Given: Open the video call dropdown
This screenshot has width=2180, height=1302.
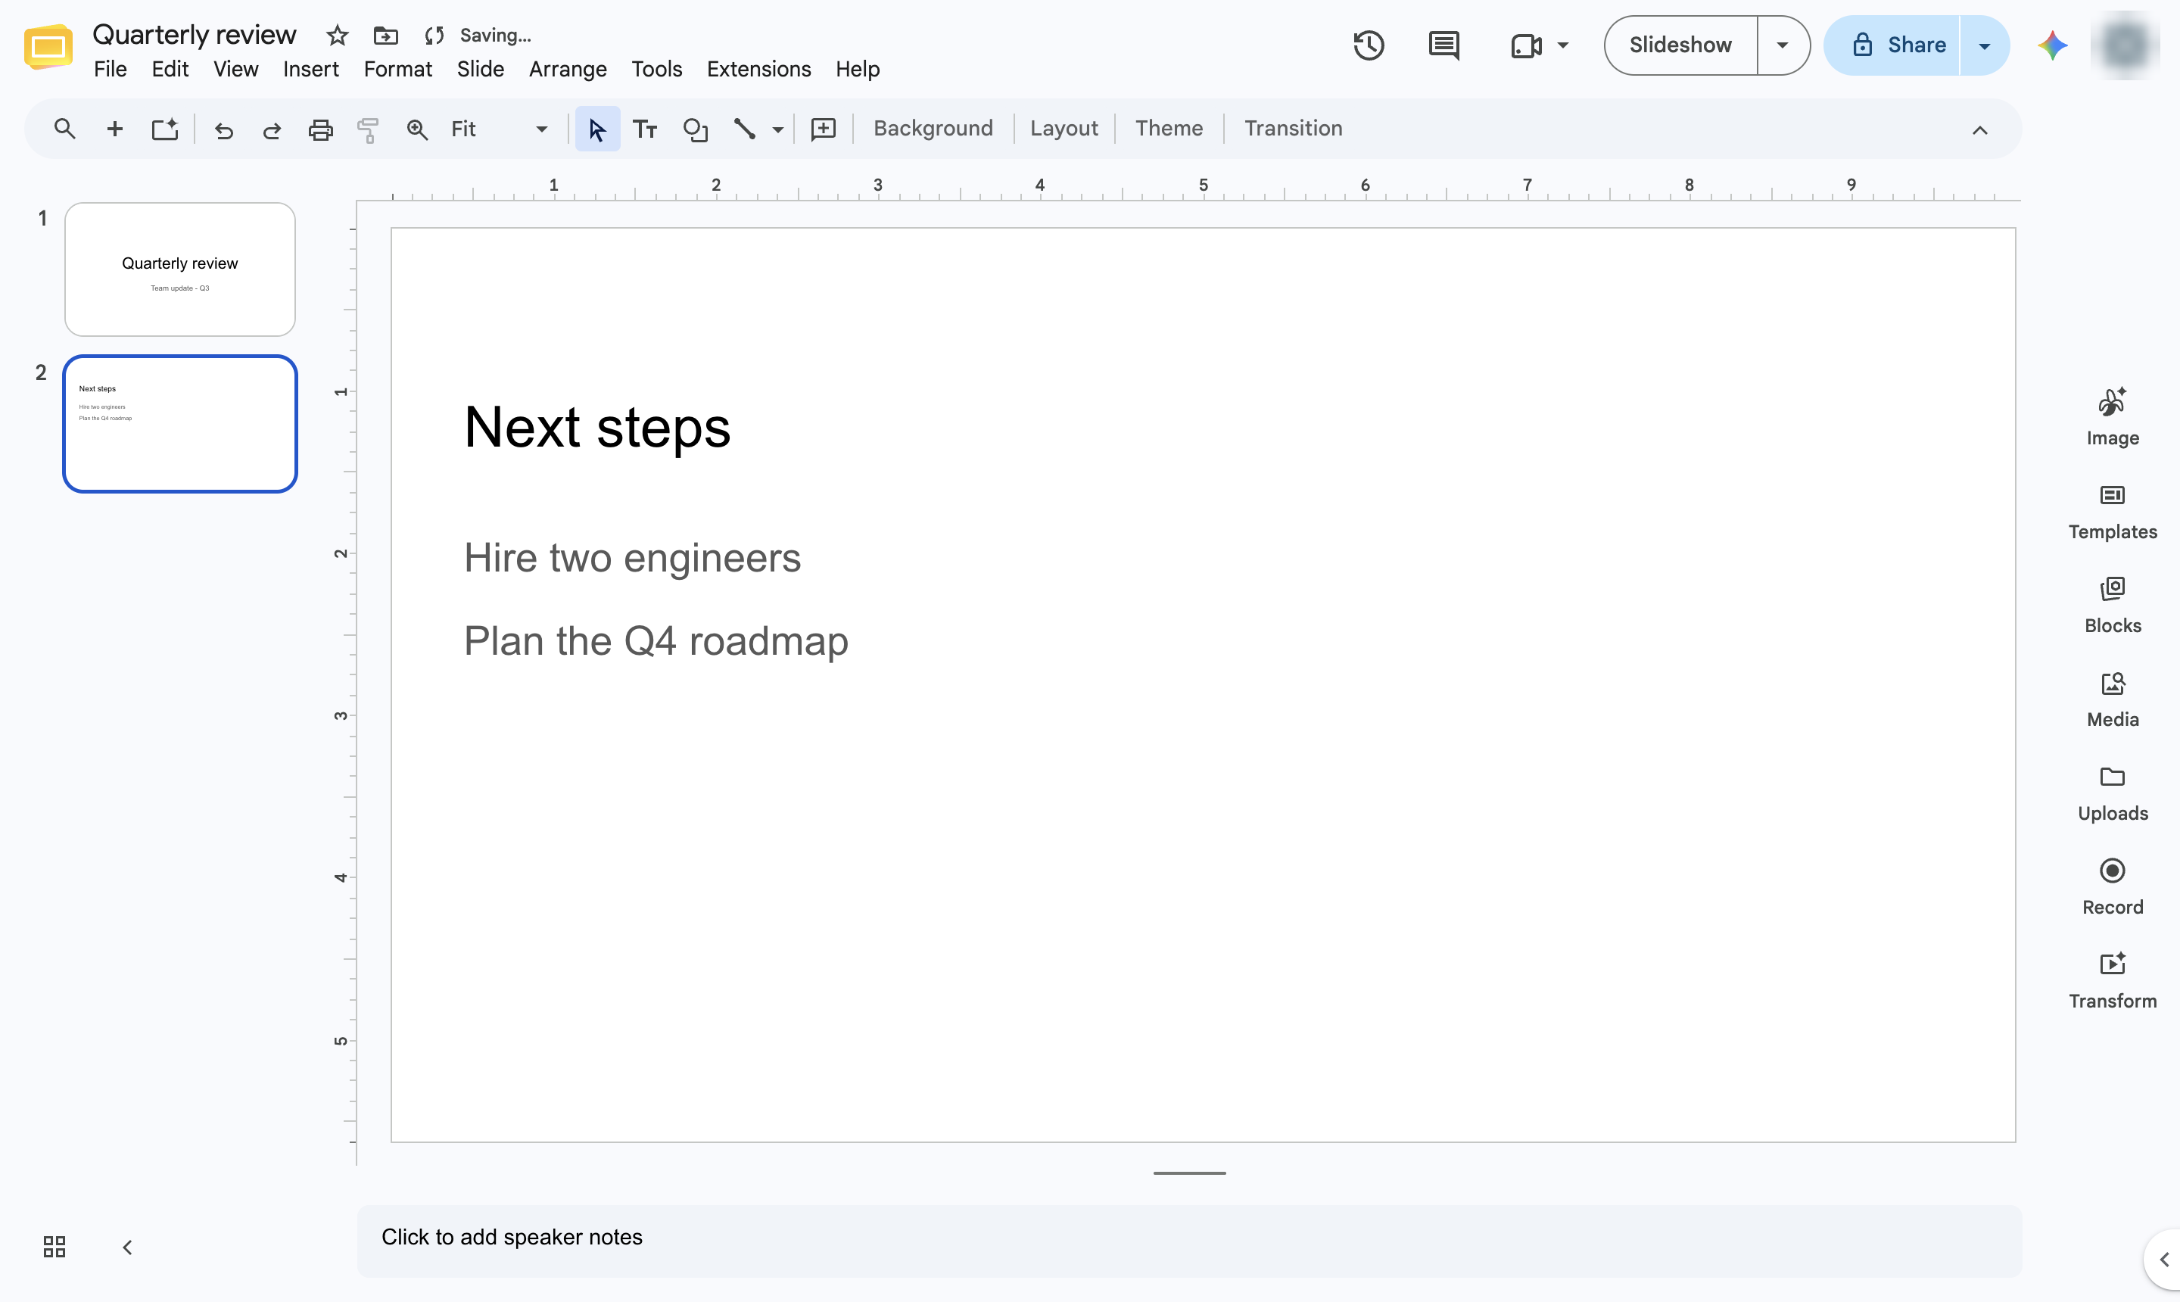Looking at the screenshot, I should (x=1562, y=45).
